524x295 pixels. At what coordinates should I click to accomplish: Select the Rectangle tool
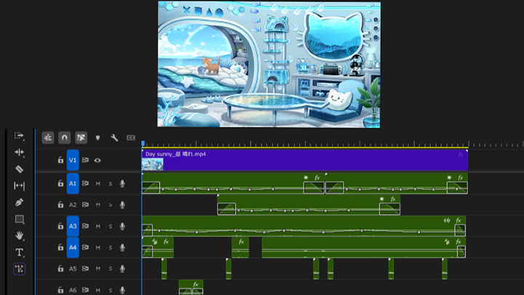pos(19,219)
